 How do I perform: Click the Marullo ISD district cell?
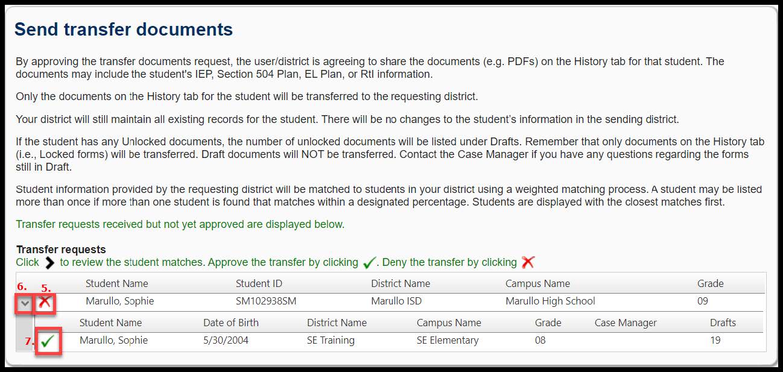(396, 301)
